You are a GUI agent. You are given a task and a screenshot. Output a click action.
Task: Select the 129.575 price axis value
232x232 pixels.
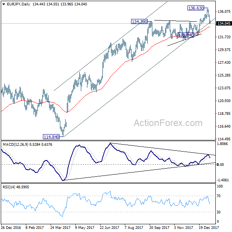(x=224, y=50)
